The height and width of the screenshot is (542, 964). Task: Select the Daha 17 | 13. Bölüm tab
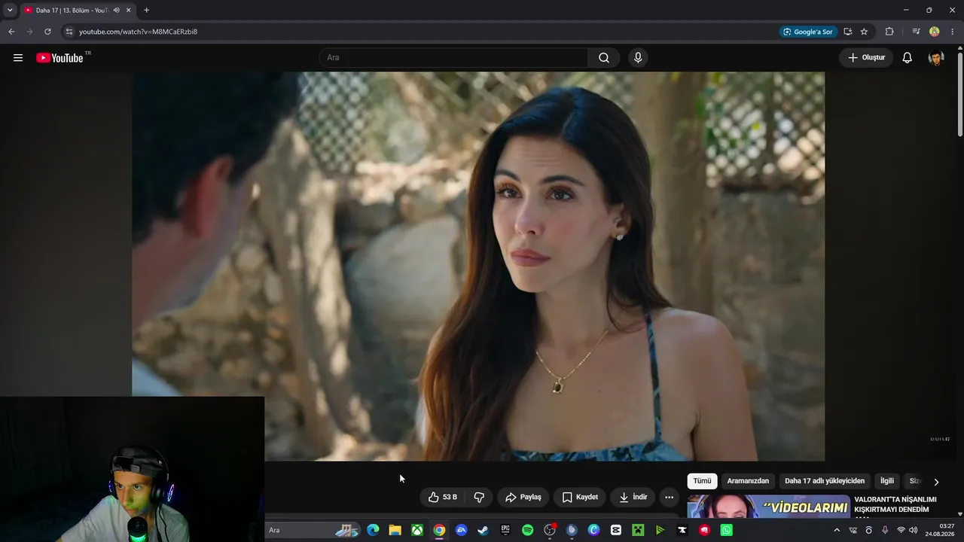(77, 11)
